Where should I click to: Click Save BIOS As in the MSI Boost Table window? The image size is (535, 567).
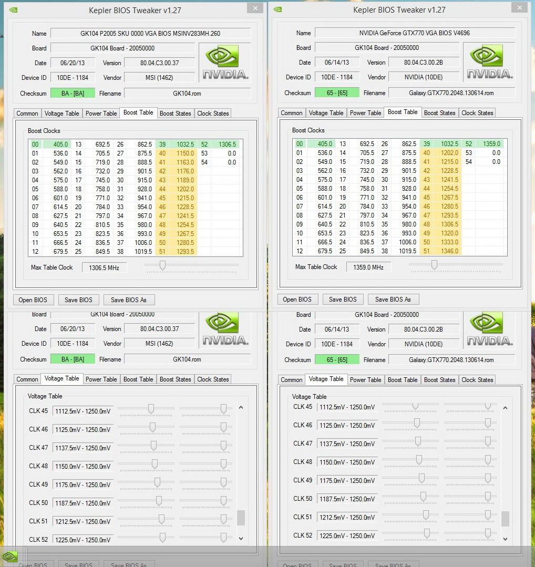pos(129,300)
